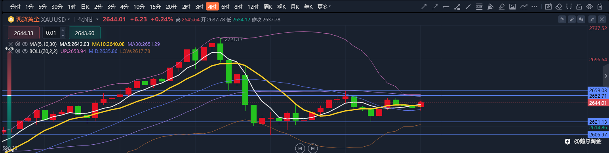Click the gold XAUUSD symbol icon
Viewport: 609px width, 153px height.
tap(11, 19)
